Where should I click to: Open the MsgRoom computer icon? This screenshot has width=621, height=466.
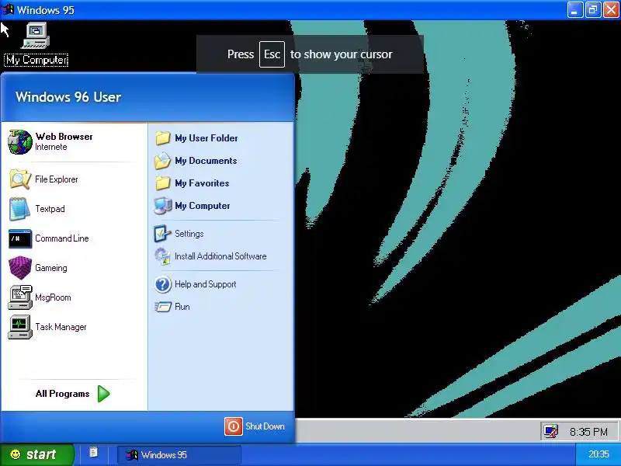[x=20, y=297]
